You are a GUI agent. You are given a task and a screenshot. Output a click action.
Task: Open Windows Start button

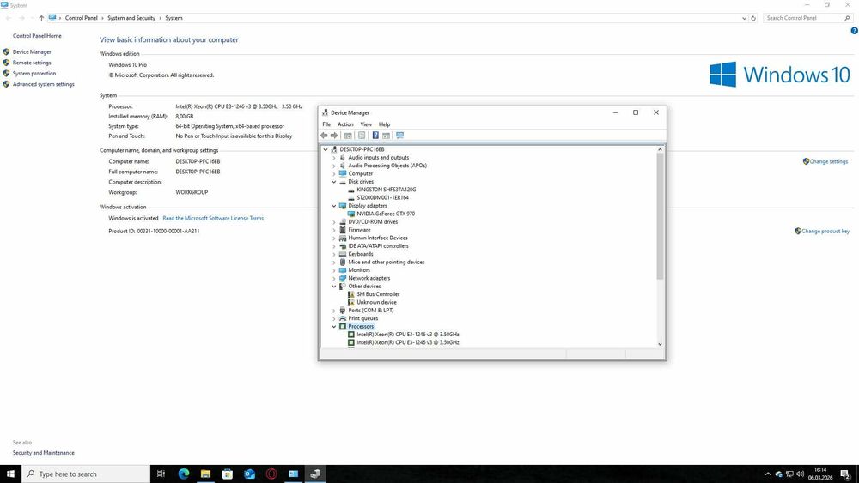10,474
